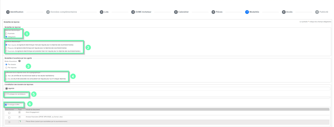
Task: Select the Autorisée réponse électronique radio
Action: pos(6,34)
